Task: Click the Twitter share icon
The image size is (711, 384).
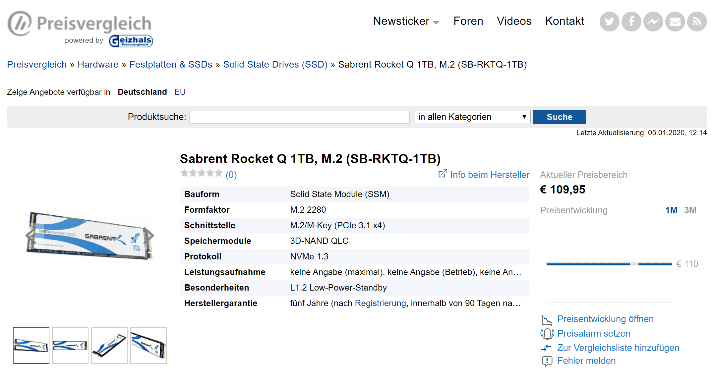Action: 609,22
